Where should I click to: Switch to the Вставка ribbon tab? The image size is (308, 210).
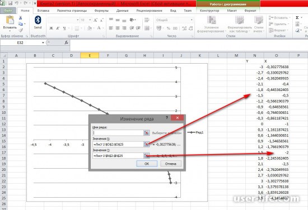(x=43, y=11)
